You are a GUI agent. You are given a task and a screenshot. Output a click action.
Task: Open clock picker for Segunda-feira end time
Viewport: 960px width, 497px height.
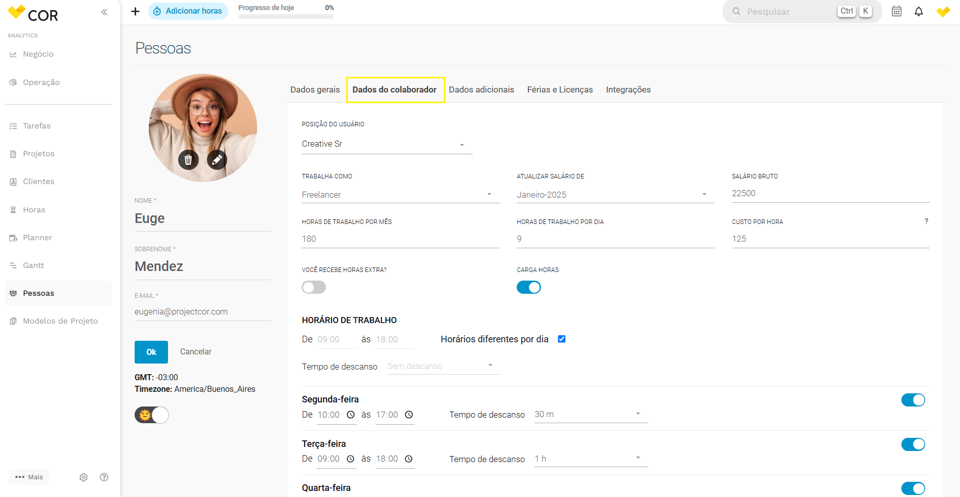409,415
